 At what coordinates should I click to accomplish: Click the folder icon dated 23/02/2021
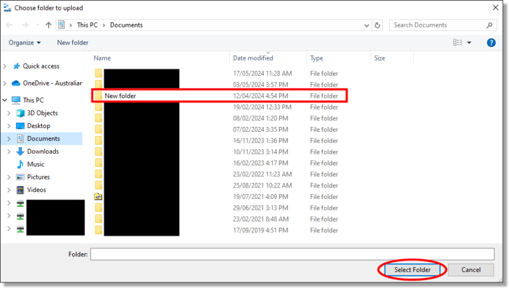pyautogui.click(x=98, y=219)
